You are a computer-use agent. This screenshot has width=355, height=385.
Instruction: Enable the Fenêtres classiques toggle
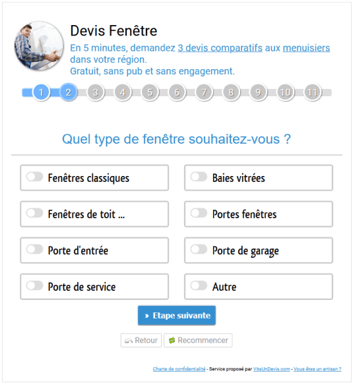pos(35,177)
